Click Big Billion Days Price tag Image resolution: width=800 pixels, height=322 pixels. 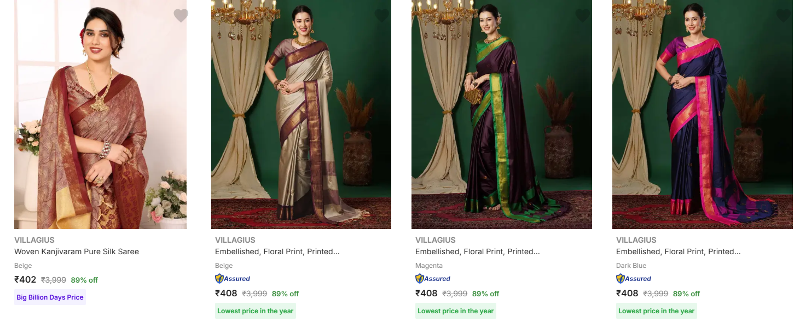50,297
